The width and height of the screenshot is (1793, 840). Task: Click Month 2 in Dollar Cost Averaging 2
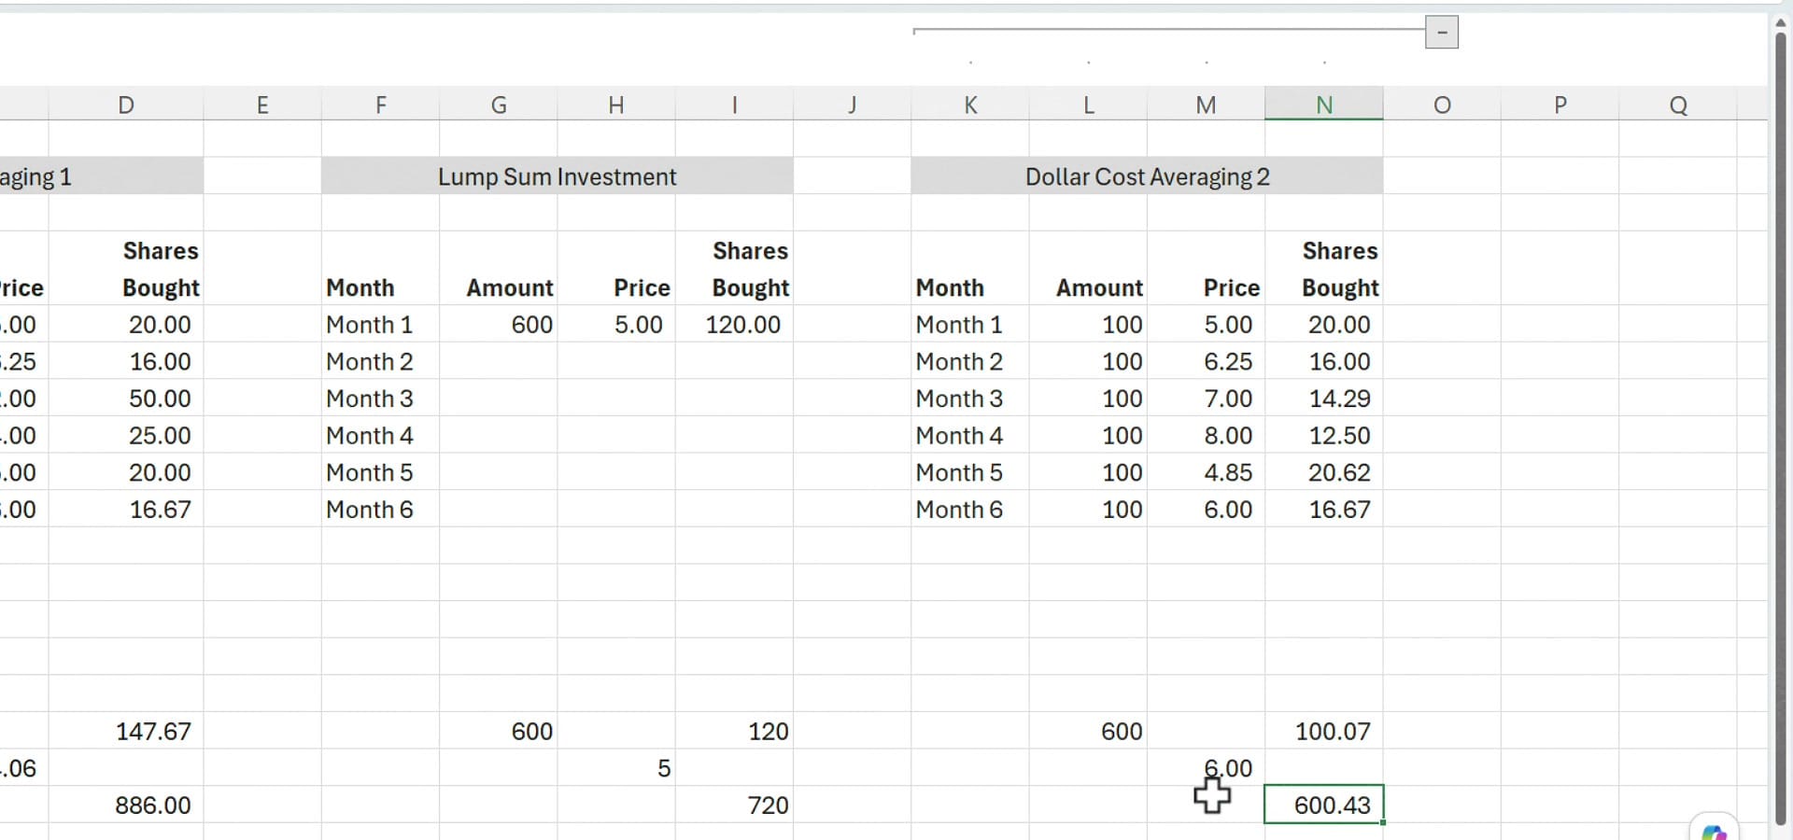[x=970, y=361]
